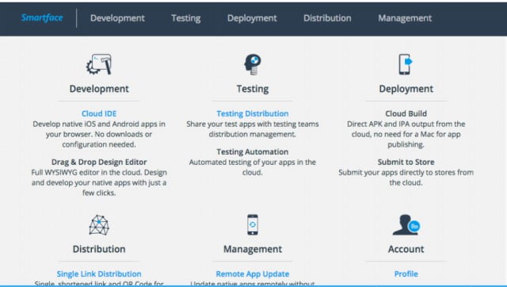
Task: Open the Profile link under Account
Action: 406,274
